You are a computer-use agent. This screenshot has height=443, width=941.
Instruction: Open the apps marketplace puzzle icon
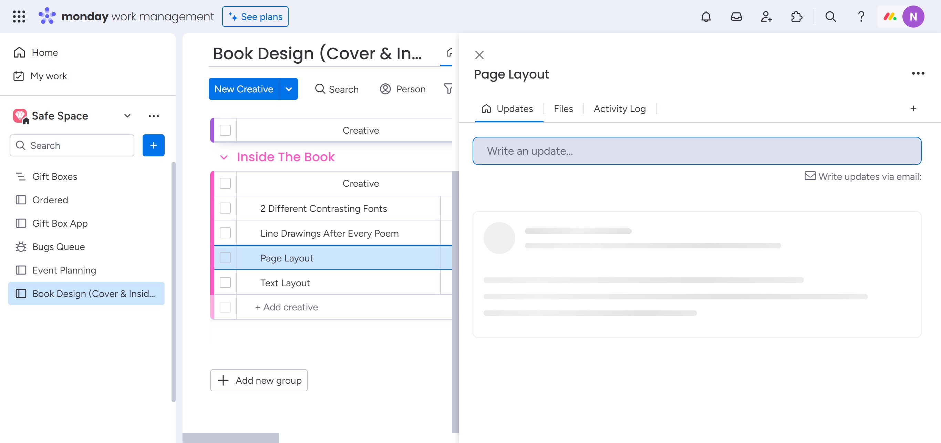click(x=796, y=17)
